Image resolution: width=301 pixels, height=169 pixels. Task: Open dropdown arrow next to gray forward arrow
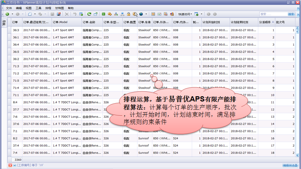pos(23,14)
